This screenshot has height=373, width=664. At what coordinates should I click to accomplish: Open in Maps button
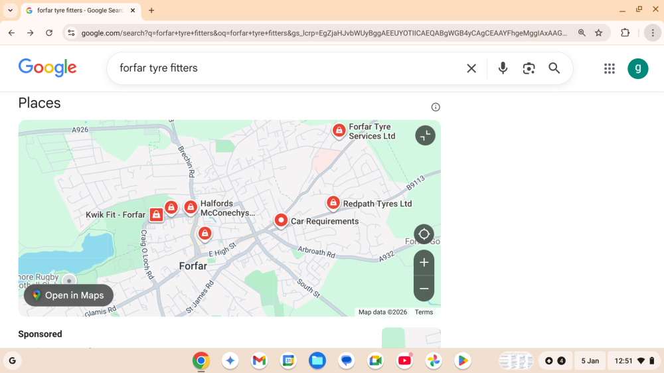pos(68,295)
